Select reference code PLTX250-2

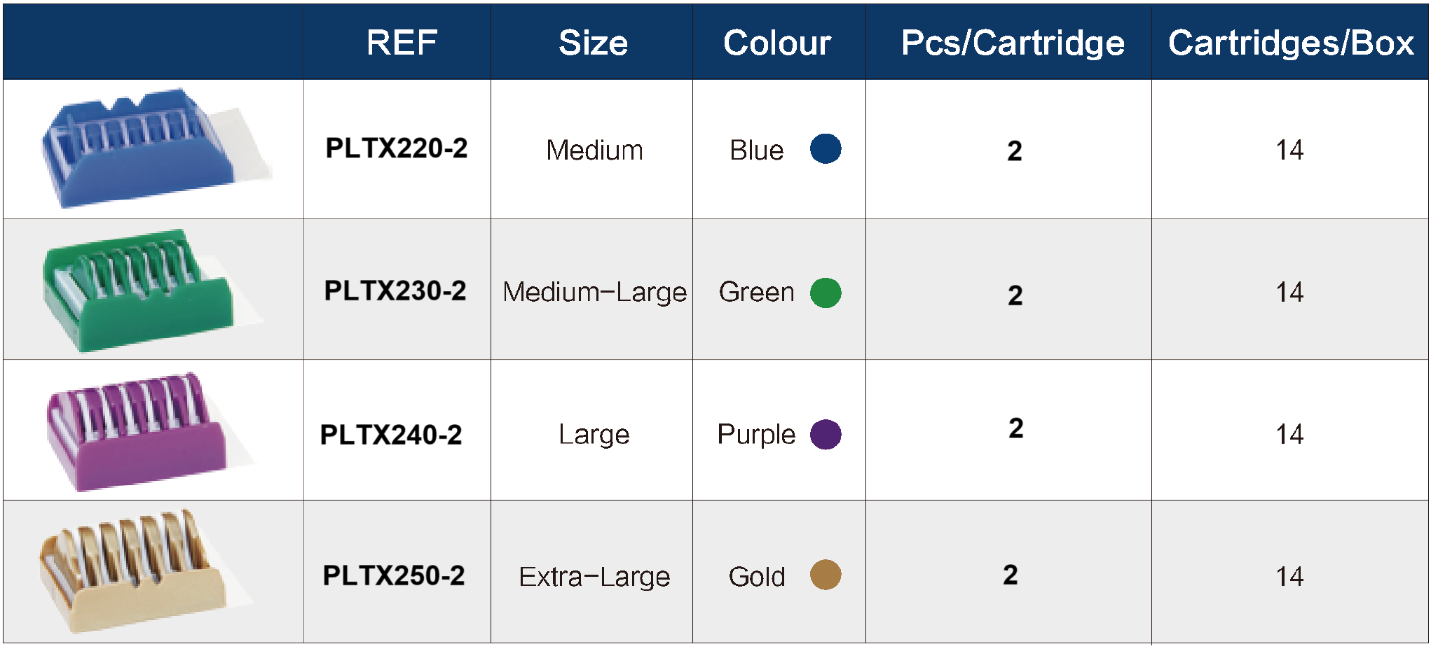pyautogui.click(x=394, y=575)
